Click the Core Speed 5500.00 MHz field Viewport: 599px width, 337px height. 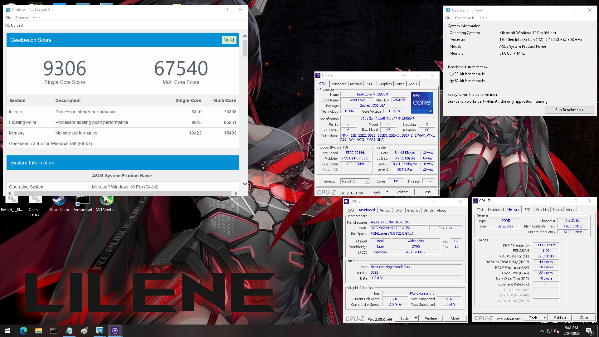355,153
